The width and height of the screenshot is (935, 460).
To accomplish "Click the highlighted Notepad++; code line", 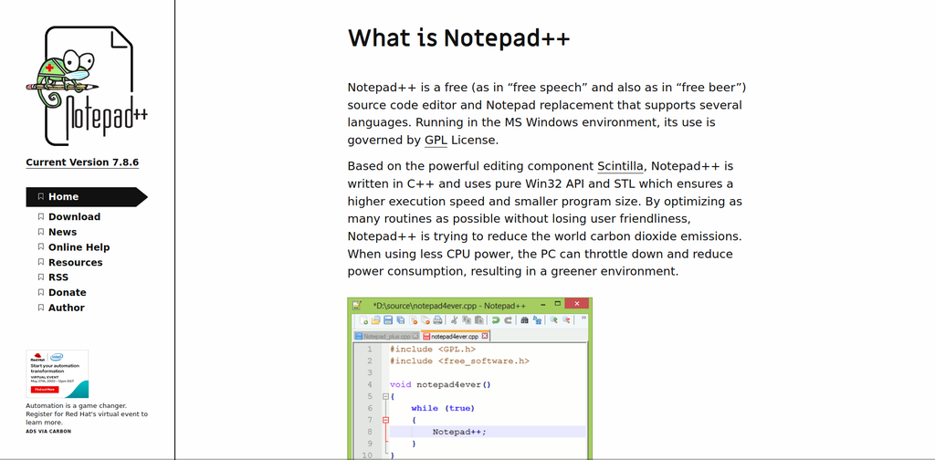I will click(488, 432).
